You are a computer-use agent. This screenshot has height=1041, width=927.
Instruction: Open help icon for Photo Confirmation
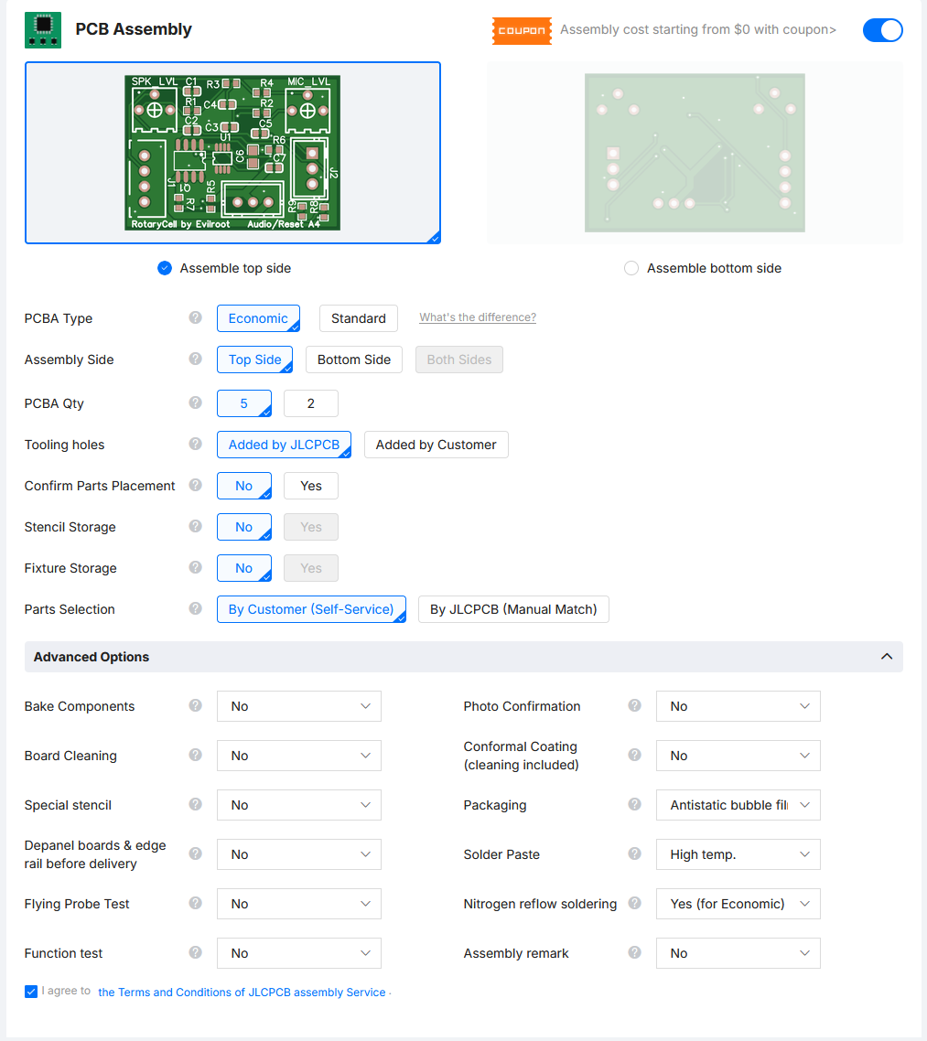click(x=635, y=705)
